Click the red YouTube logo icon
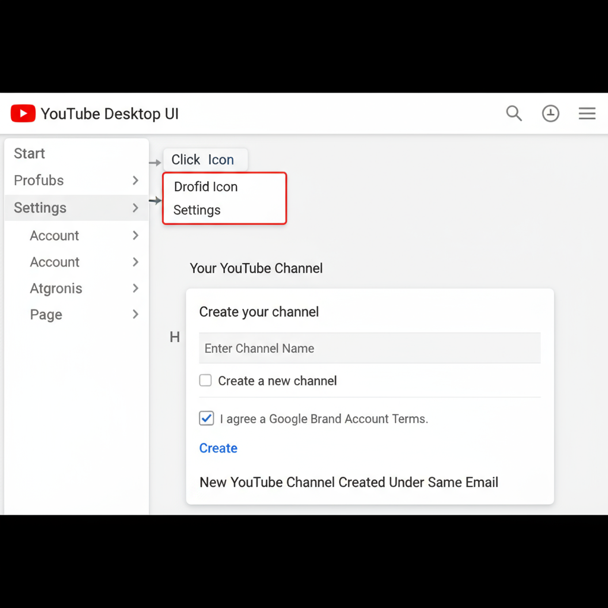The image size is (608, 608). click(23, 113)
